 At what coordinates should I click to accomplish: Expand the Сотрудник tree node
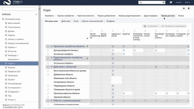tap(6, 91)
